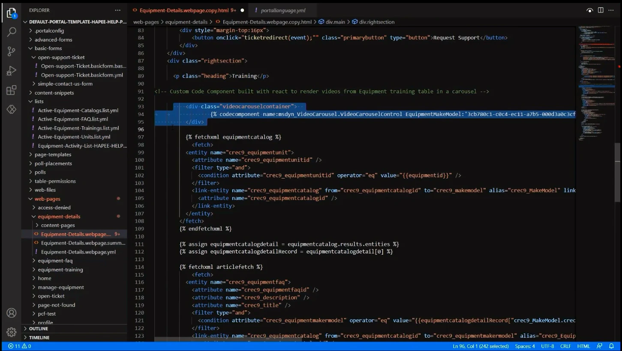This screenshot has height=351, width=622.
Task: Change indentation via Spaces: 4
Action: [x=525, y=346]
